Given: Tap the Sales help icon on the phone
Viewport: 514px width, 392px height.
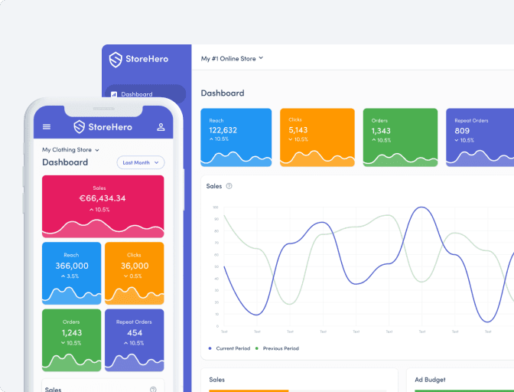Looking at the screenshot, I should coord(153,390).
